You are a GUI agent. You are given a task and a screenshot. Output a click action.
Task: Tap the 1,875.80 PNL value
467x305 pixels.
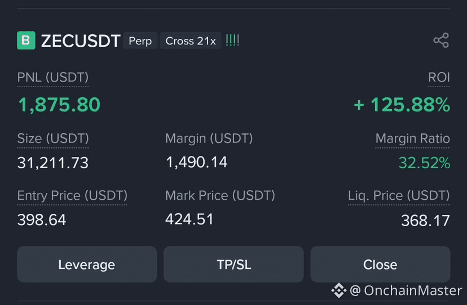pyautogui.click(x=59, y=105)
